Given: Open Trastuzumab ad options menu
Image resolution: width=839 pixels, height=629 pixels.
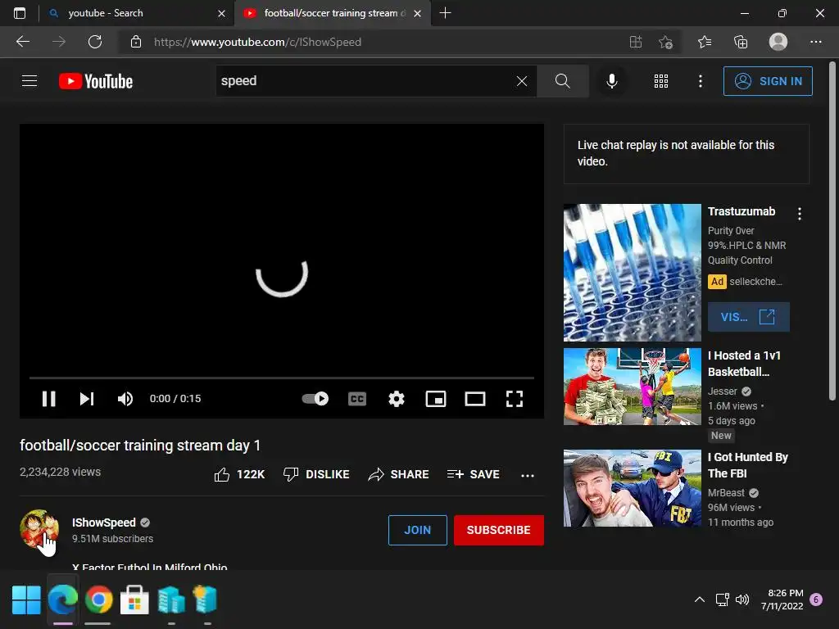Looking at the screenshot, I should point(800,214).
